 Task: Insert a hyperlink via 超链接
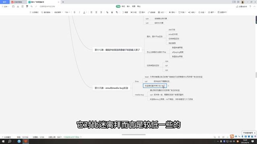click(x=151, y=12)
